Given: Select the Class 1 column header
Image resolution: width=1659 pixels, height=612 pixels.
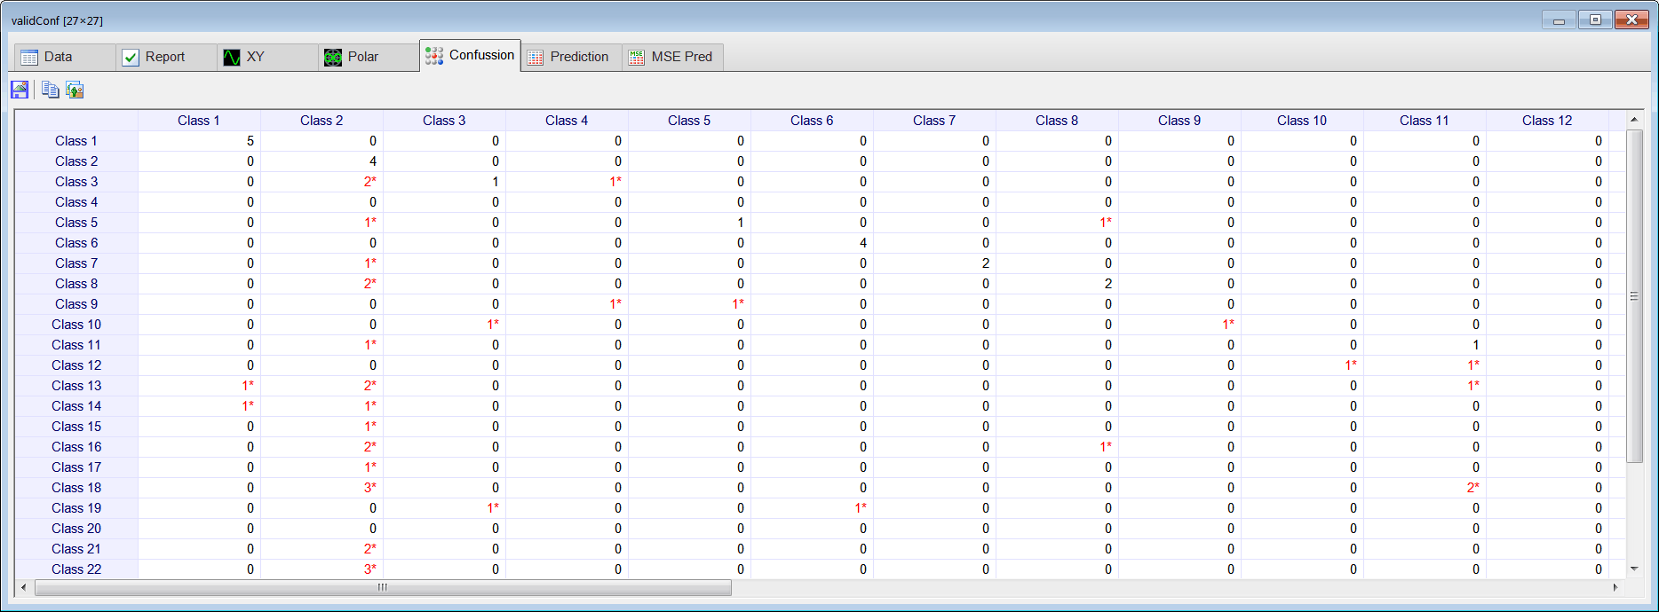Looking at the screenshot, I should pyautogui.click(x=199, y=121).
